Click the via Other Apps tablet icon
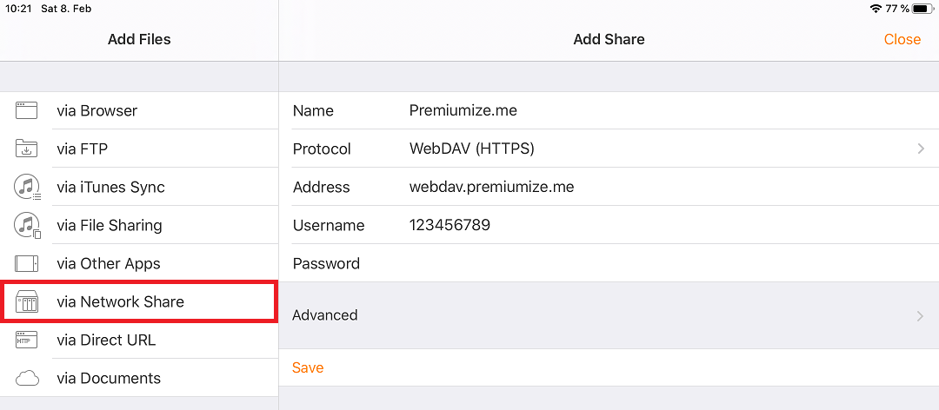Screen dimensions: 939x410 (26, 263)
